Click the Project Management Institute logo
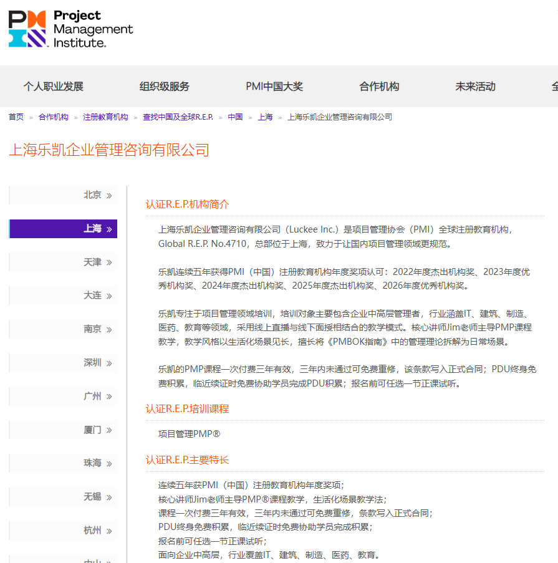The image size is (558, 563). point(70,29)
